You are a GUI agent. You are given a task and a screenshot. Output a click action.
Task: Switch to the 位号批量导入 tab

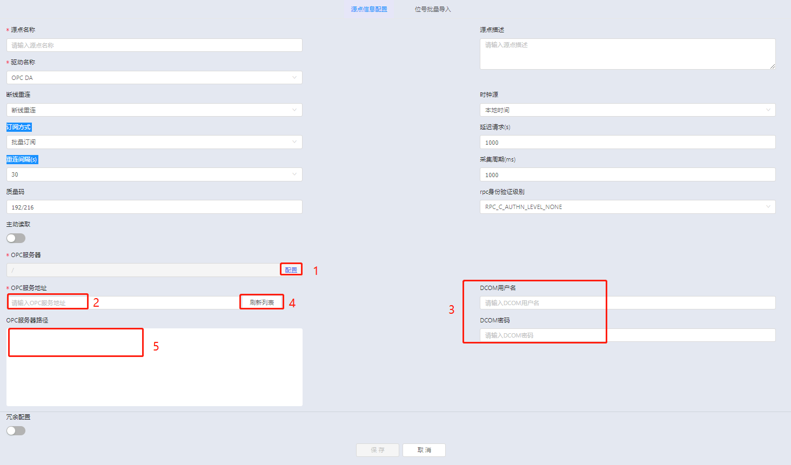tap(432, 9)
